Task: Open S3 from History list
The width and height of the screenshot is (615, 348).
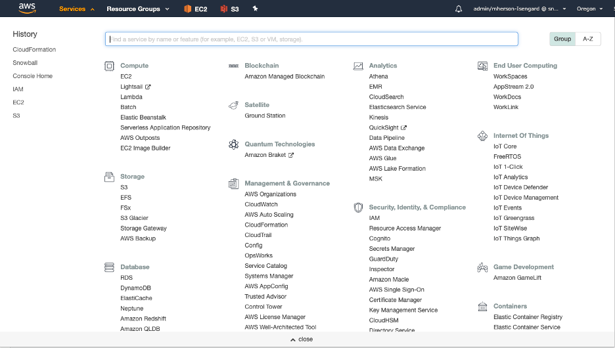Action: (x=16, y=116)
